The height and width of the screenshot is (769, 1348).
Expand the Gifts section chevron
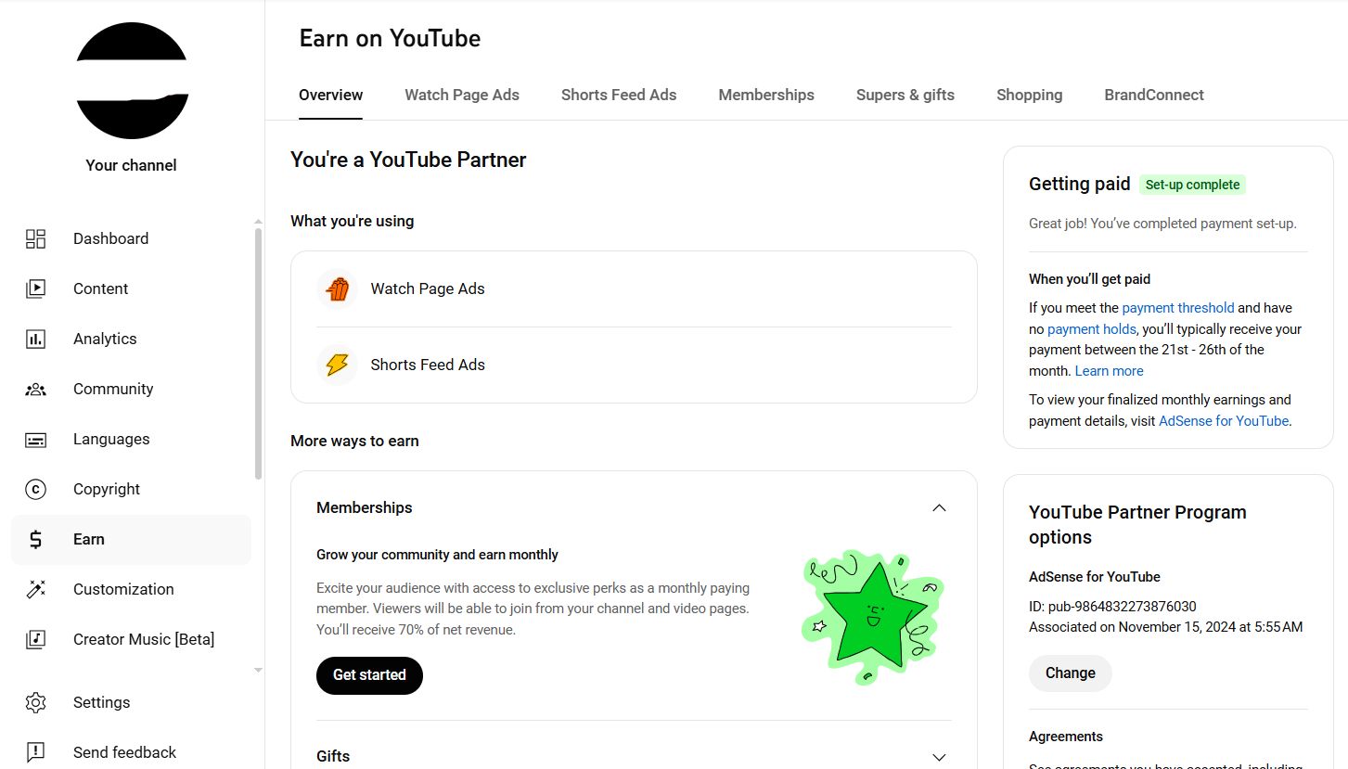point(939,757)
